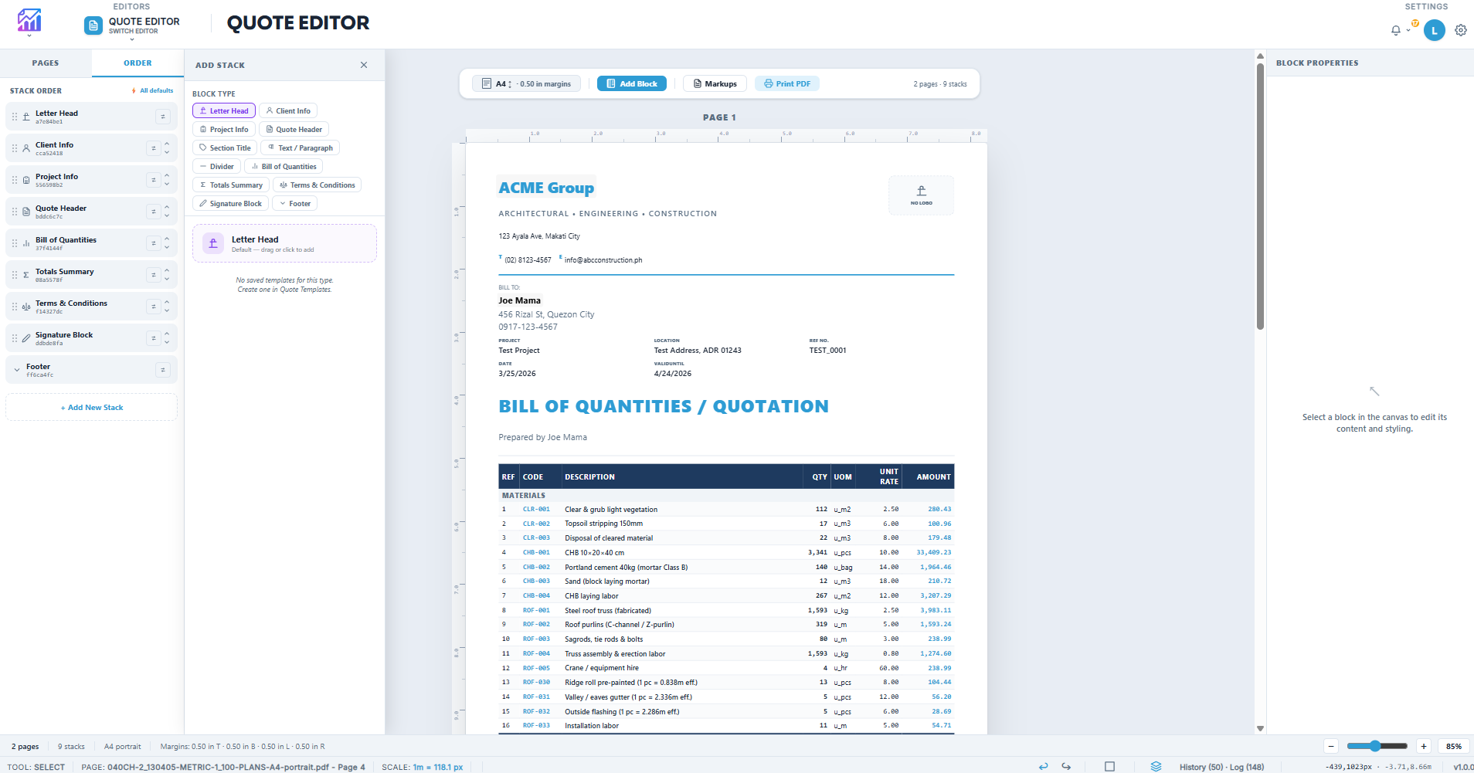The width and height of the screenshot is (1474, 773).
Task: Click the swap icon on Letter Head stack
Action: (163, 117)
